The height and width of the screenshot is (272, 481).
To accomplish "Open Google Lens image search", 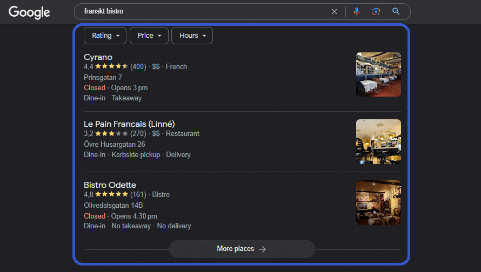I will (x=376, y=11).
